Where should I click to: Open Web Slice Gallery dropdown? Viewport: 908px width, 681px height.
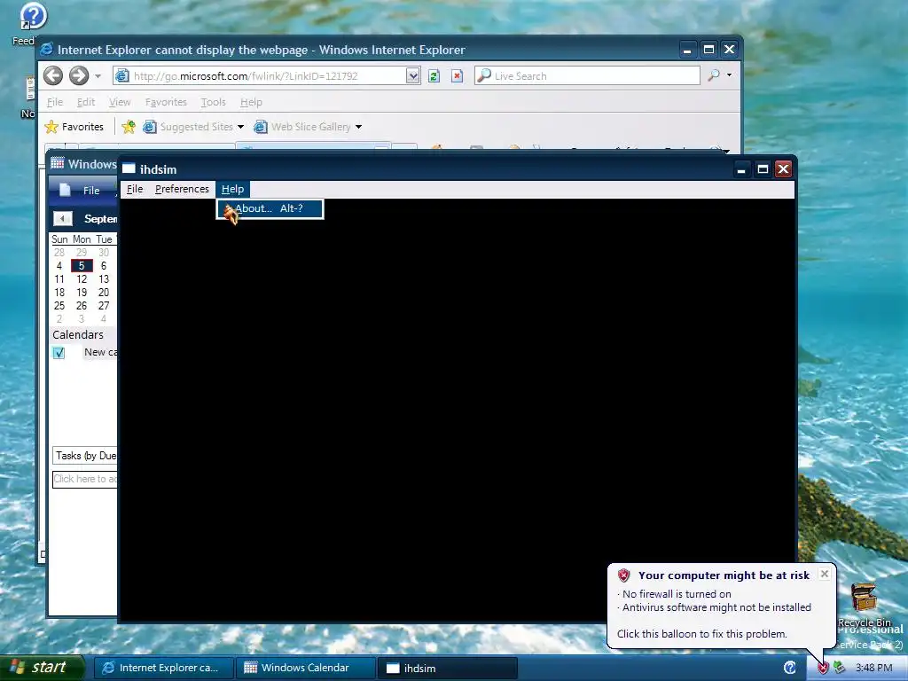point(308,127)
